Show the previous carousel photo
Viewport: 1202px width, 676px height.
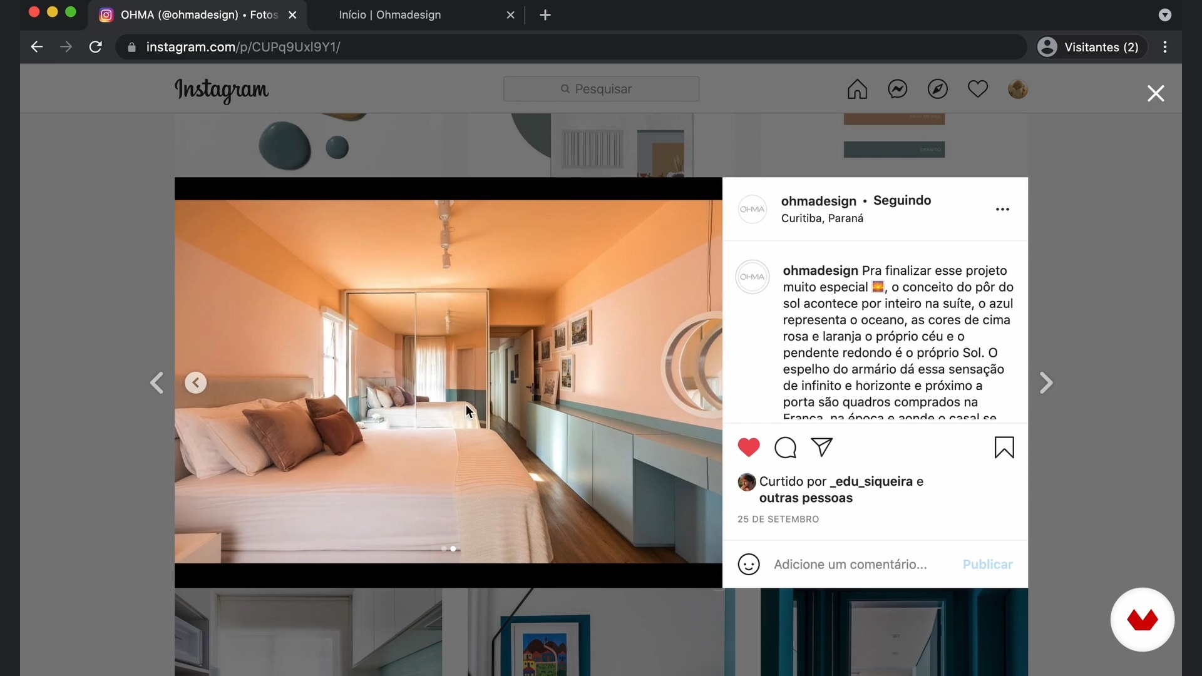[195, 382]
